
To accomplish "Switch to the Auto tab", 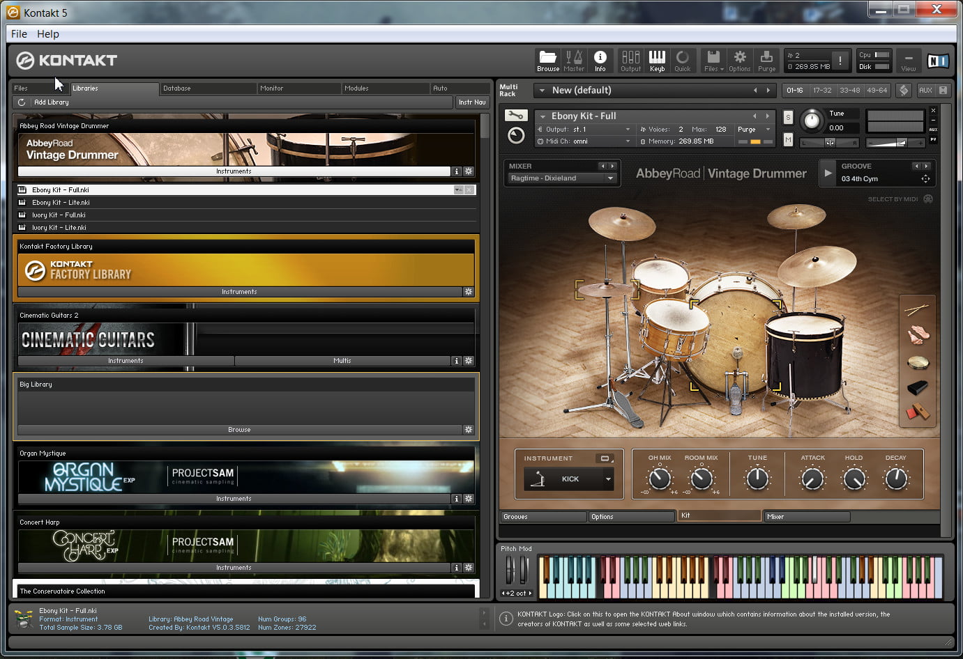I will (460, 88).
